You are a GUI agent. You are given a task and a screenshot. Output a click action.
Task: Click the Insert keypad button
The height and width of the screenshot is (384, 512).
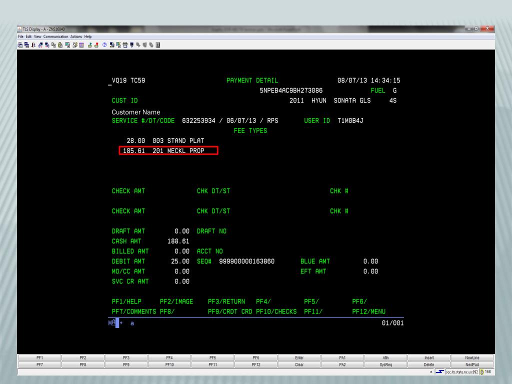coord(428,358)
